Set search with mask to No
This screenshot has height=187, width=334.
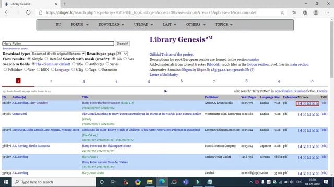114,59
